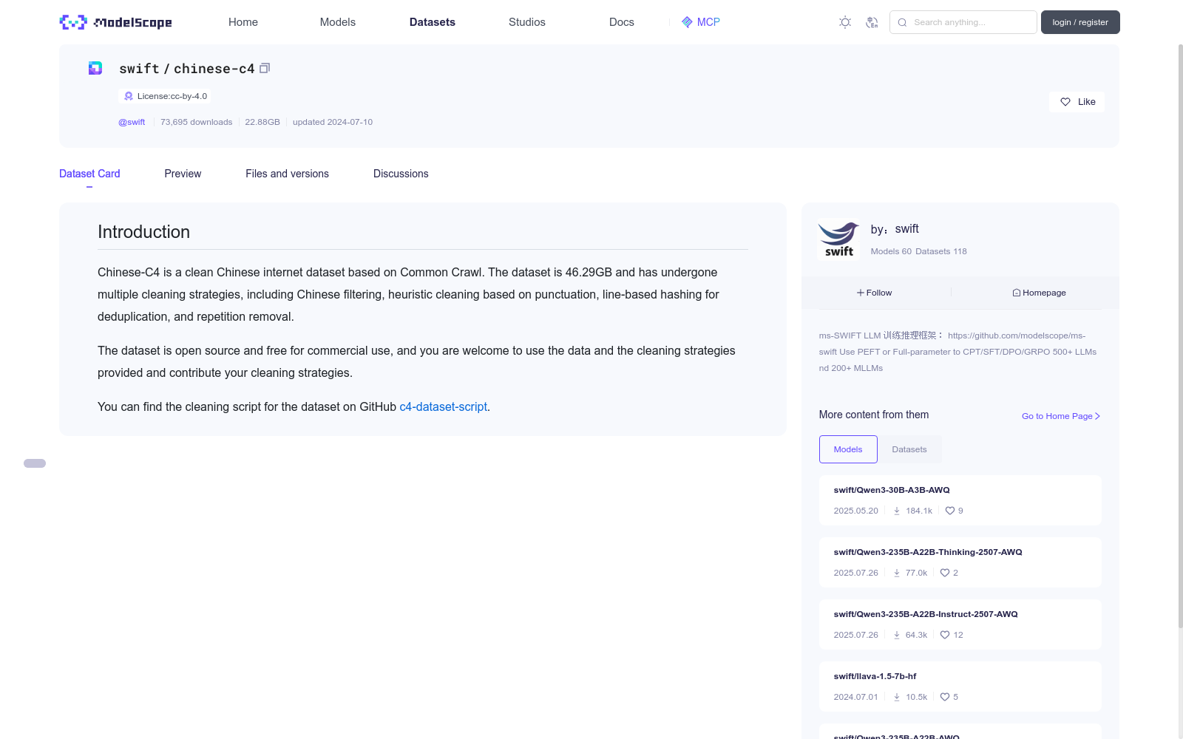Viewport: 1183px width, 739px height.
Task: Select the Models tab under More content
Action: [x=848, y=449]
